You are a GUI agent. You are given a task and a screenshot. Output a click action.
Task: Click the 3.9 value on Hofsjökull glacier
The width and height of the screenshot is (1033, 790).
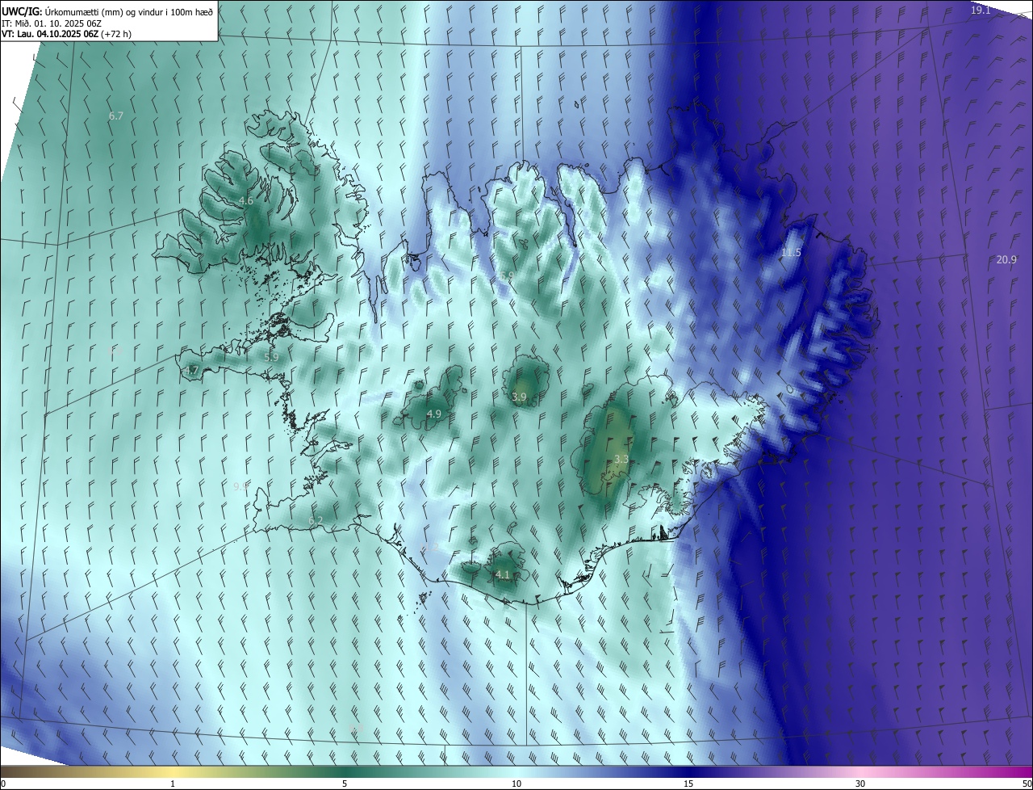point(519,397)
